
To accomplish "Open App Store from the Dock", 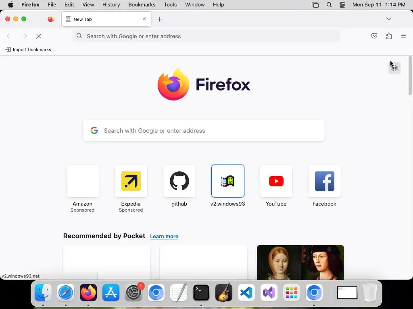I will tap(111, 293).
